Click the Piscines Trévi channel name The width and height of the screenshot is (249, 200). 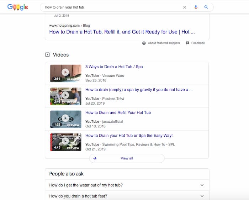(x=113, y=99)
